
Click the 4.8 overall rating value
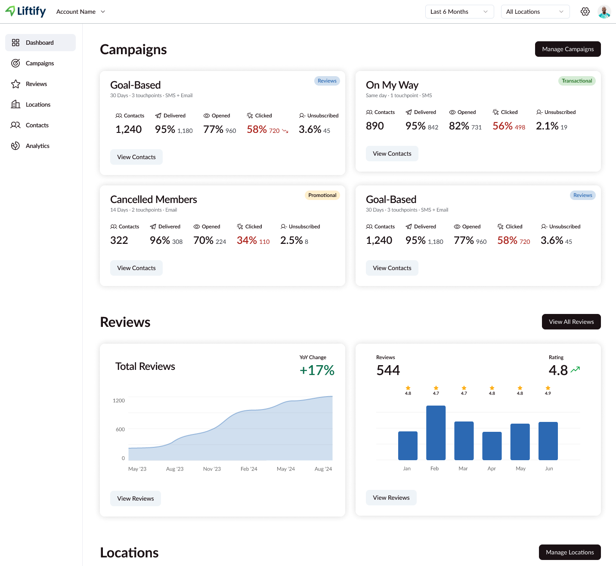coord(558,370)
